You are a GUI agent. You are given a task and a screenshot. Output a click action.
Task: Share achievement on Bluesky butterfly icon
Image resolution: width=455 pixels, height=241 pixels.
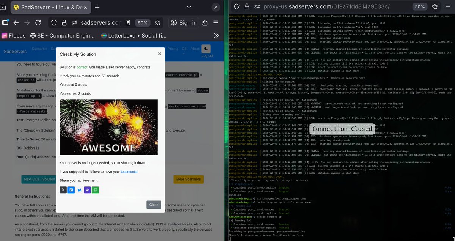79,189
